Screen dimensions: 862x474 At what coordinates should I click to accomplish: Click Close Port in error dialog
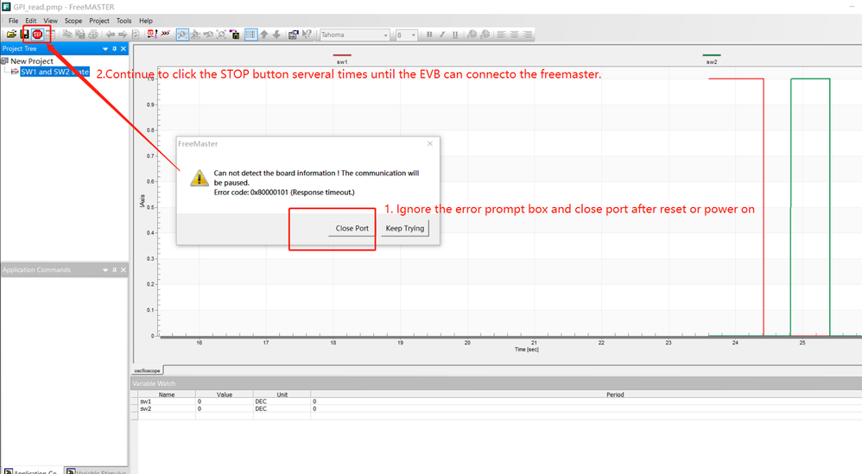352,228
